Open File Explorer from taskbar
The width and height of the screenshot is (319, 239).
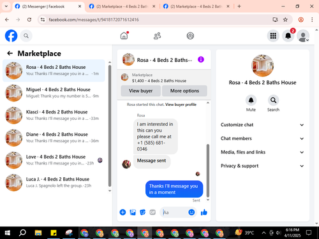tap(38, 233)
